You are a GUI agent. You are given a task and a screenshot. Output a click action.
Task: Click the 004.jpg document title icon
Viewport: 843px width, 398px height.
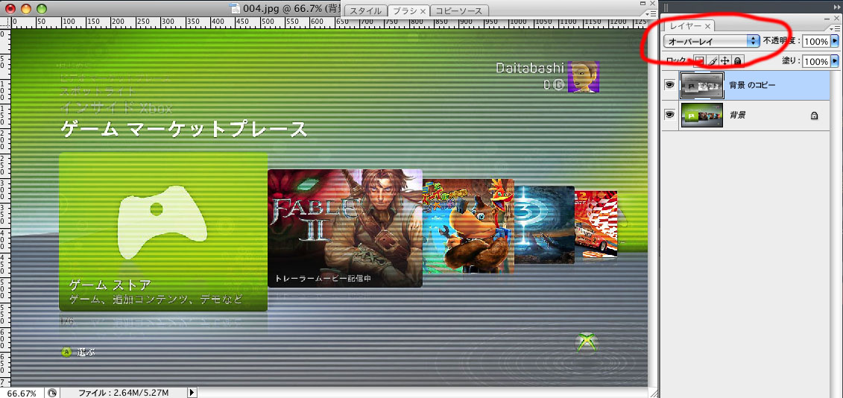(x=234, y=8)
